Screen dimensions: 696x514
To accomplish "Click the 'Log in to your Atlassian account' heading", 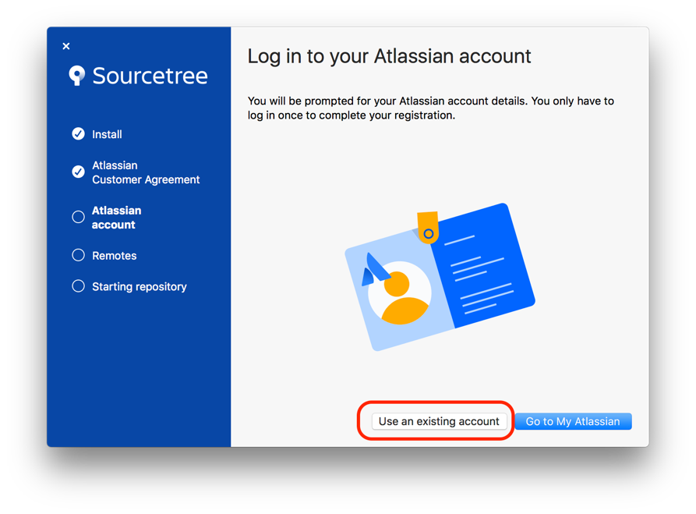I will point(389,56).
